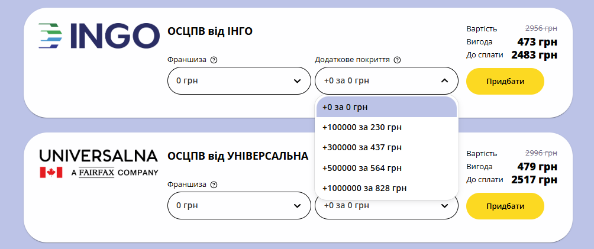Pick the +500000 за 564 грн option
The image size is (594, 249).
pyautogui.click(x=386, y=168)
